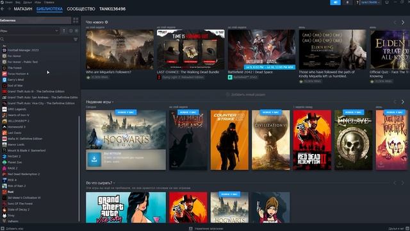Open Valheim Ashlands cover in recent games

point(188,140)
